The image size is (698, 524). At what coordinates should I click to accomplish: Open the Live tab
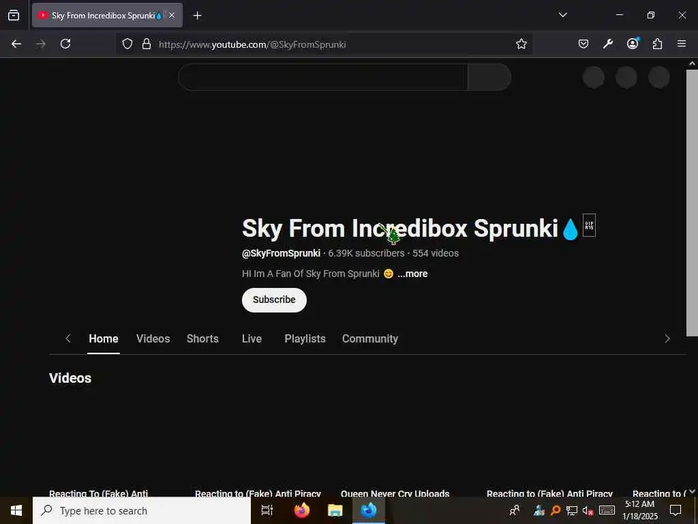(x=252, y=338)
